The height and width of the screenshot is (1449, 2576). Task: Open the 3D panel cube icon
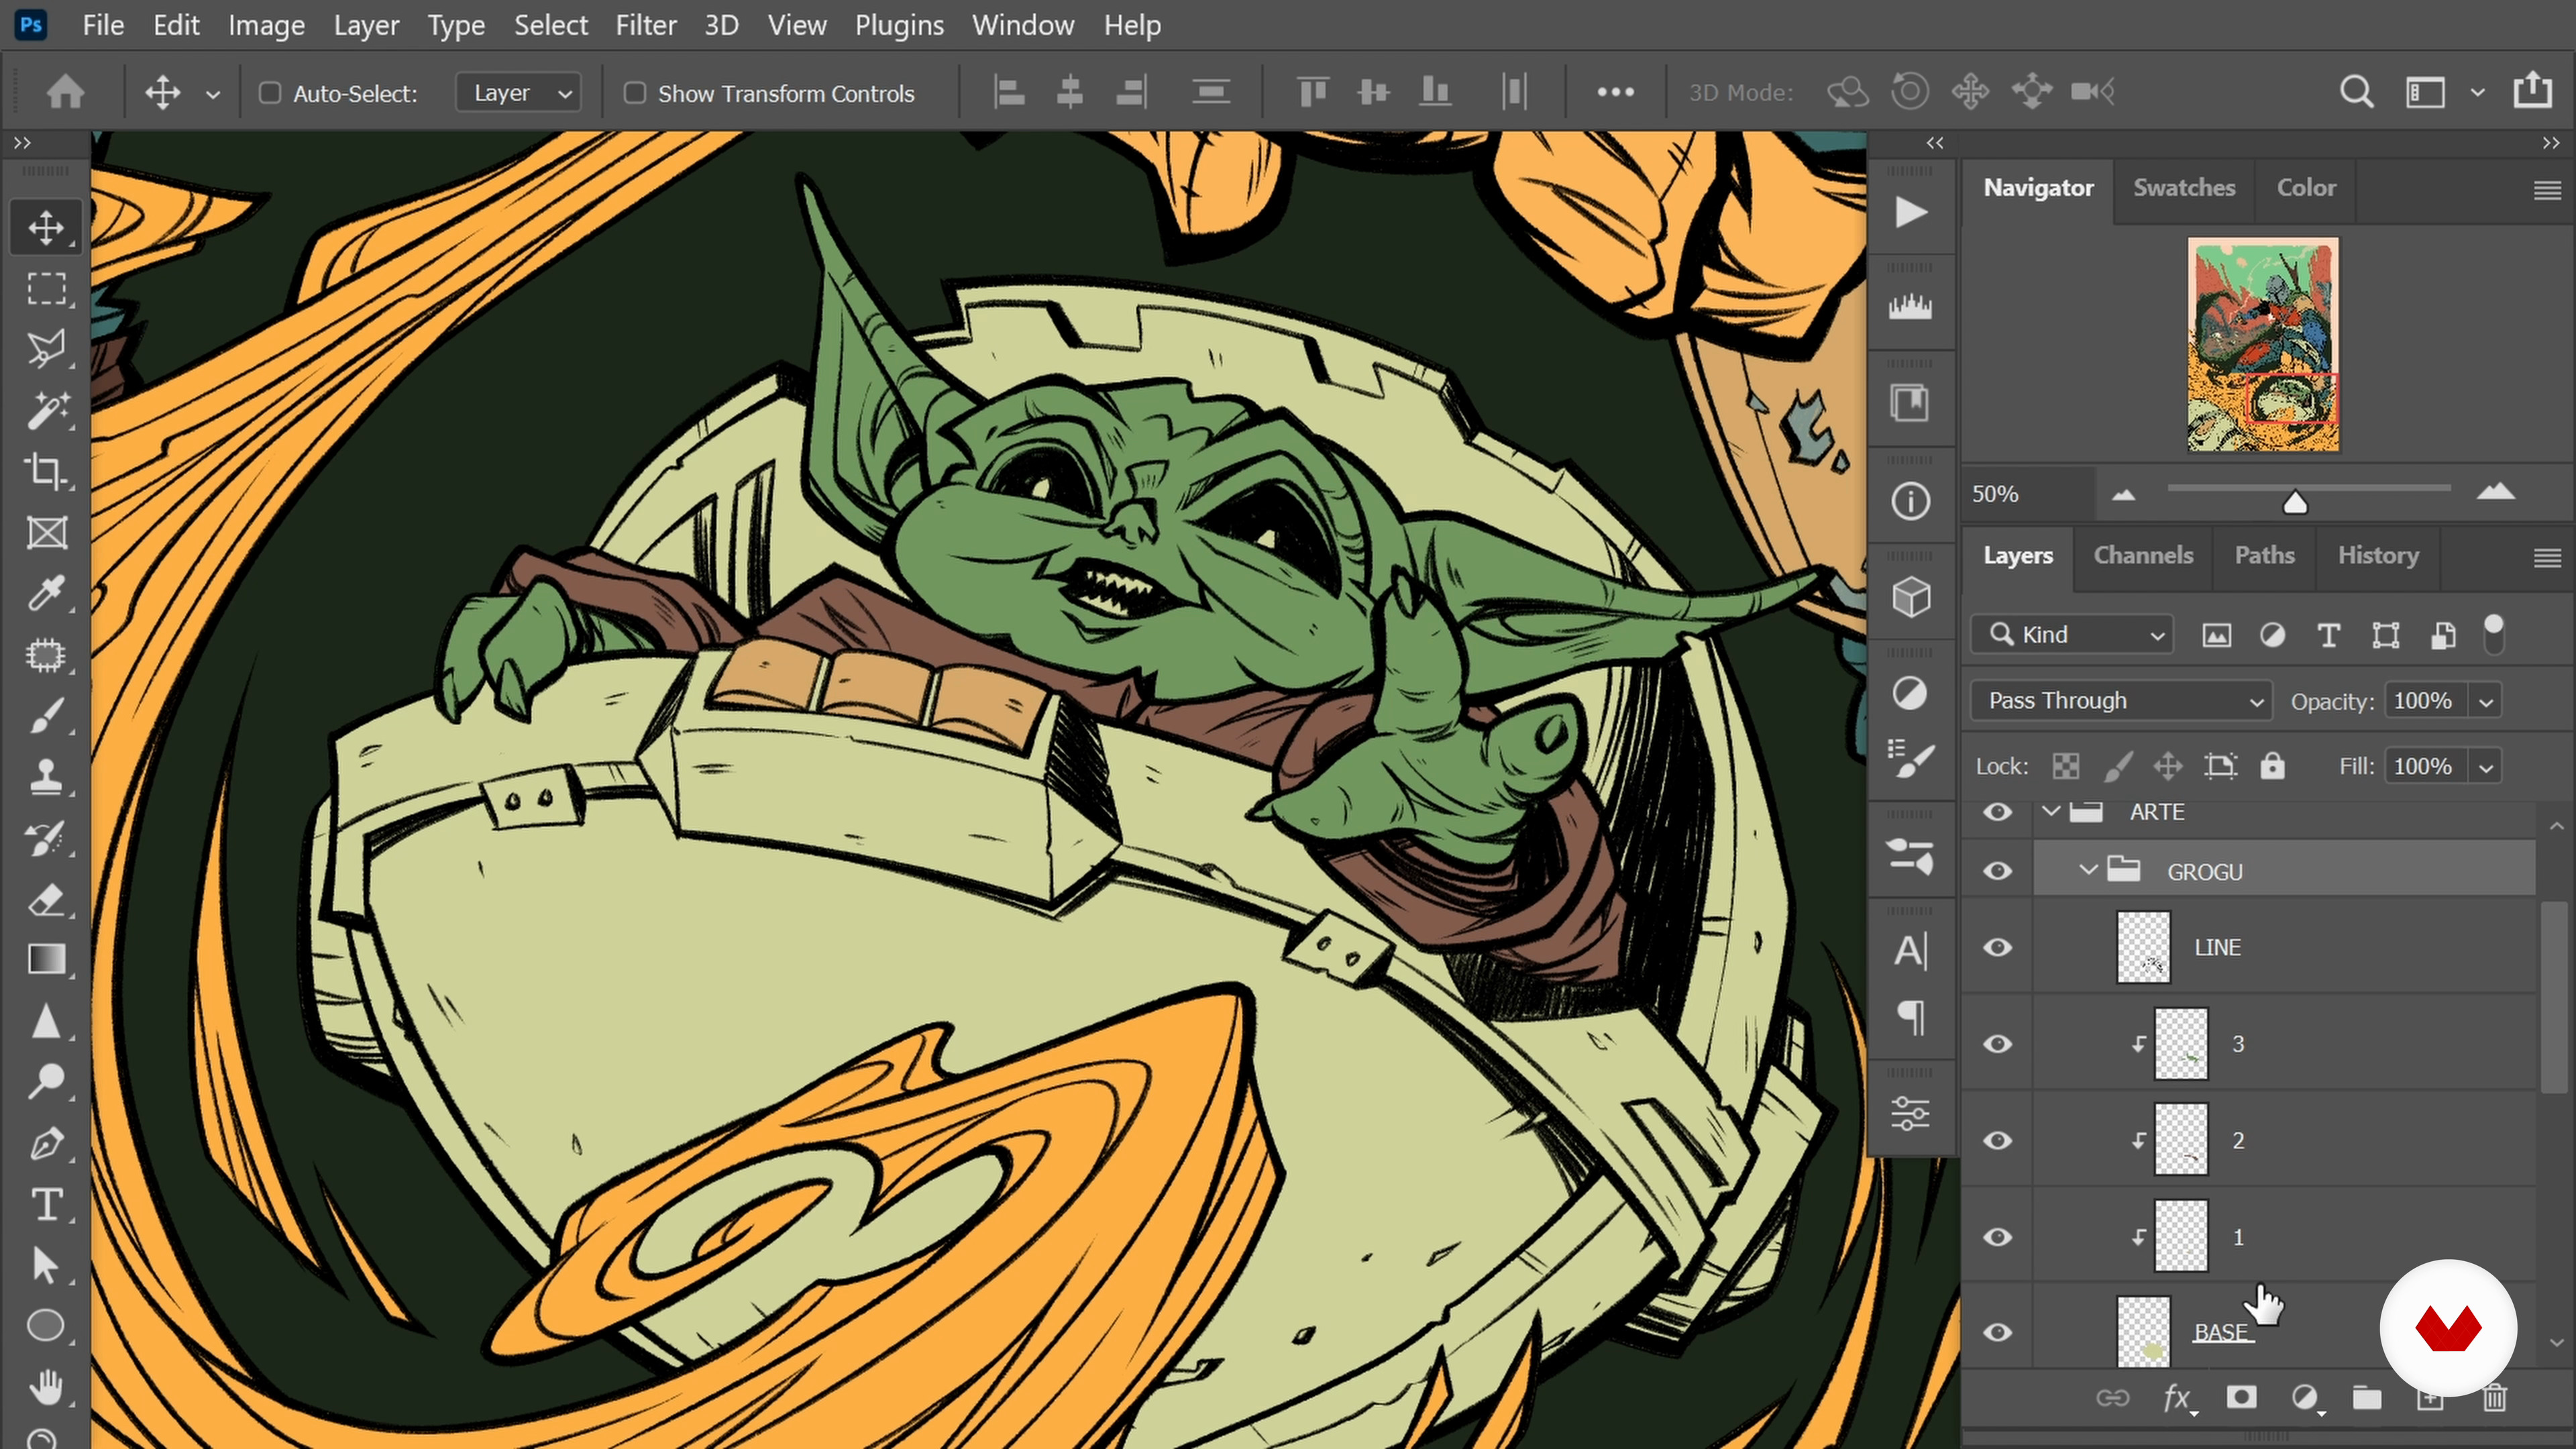[x=1910, y=597]
